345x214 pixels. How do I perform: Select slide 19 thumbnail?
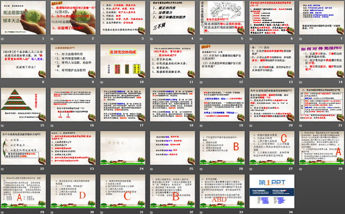click(x=222, y=104)
